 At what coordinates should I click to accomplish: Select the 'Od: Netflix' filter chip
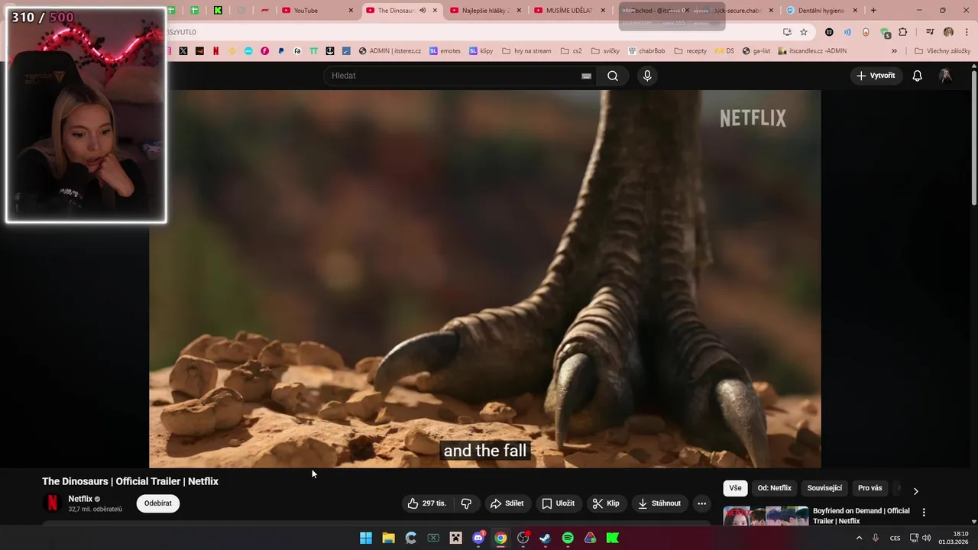click(x=774, y=488)
